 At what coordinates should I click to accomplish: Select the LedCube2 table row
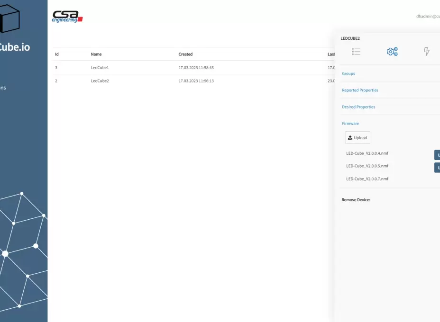[x=193, y=80]
